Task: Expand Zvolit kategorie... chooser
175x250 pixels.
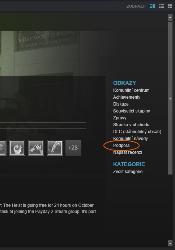Action: [x=129, y=172]
